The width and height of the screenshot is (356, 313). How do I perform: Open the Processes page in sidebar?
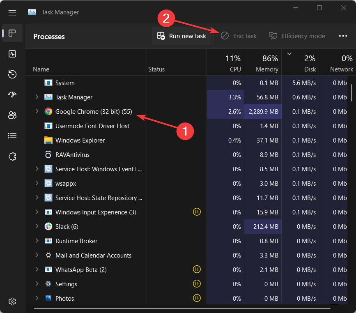coord(12,33)
